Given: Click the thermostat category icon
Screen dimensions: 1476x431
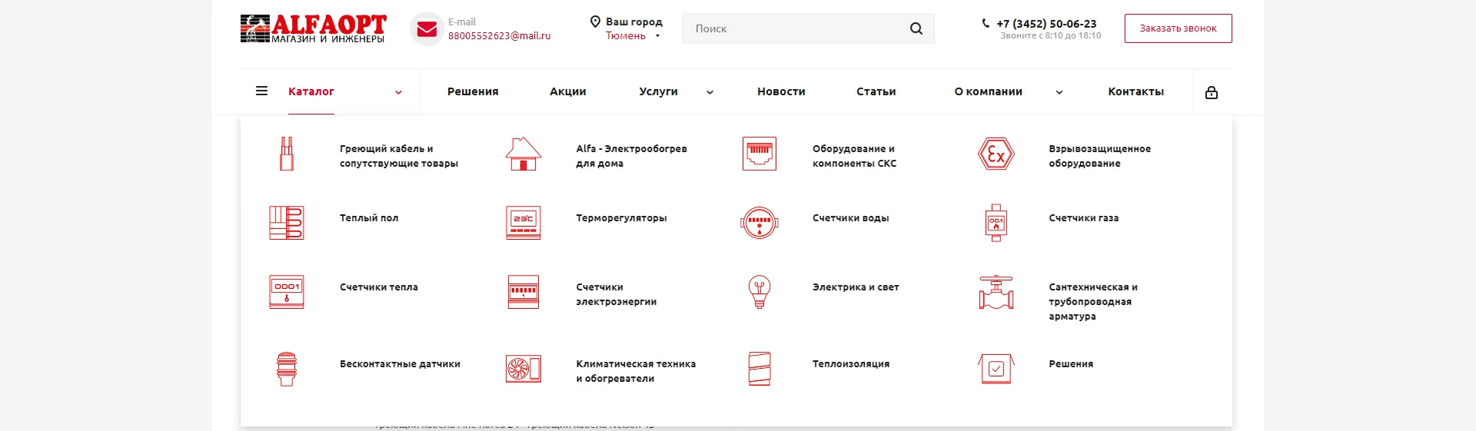Looking at the screenshot, I should tap(523, 223).
